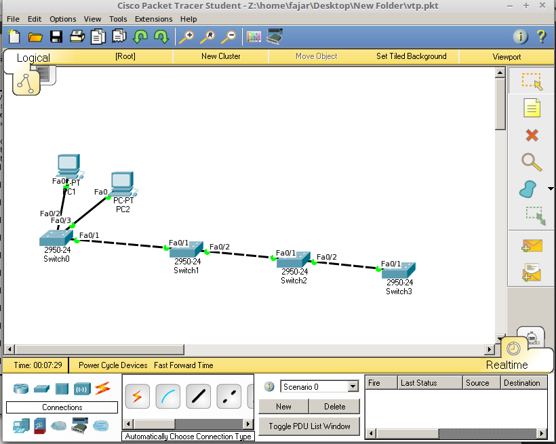Open the Extensions menu
The image size is (556, 444).
click(x=153, y=19)
